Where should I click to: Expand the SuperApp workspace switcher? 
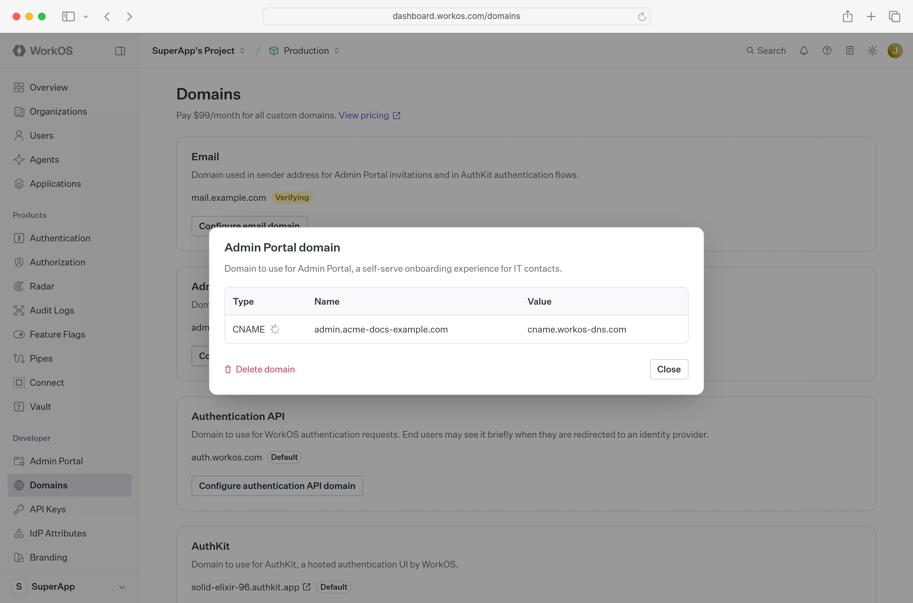[x=69, y=587]
